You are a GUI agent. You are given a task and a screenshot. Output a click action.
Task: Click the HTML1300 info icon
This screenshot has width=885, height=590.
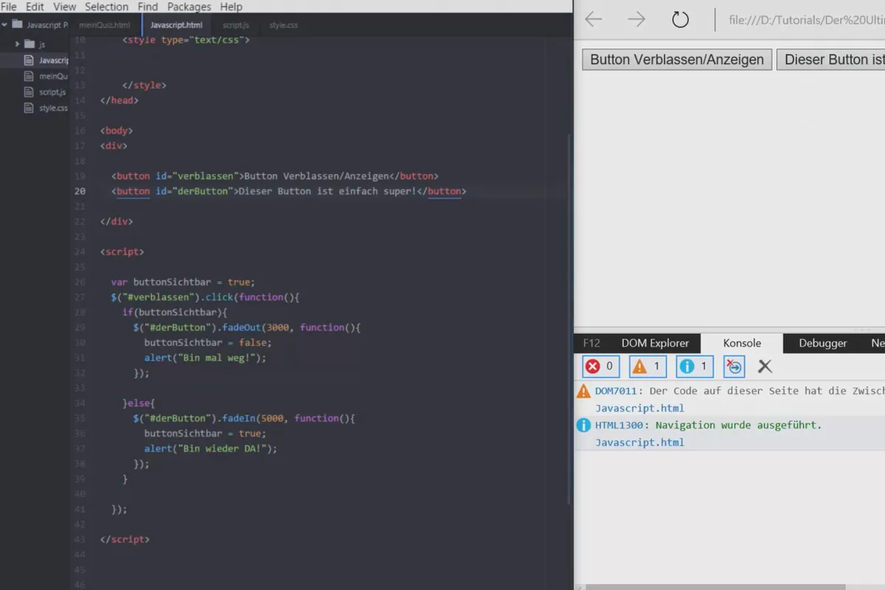[x=584, y=426]
